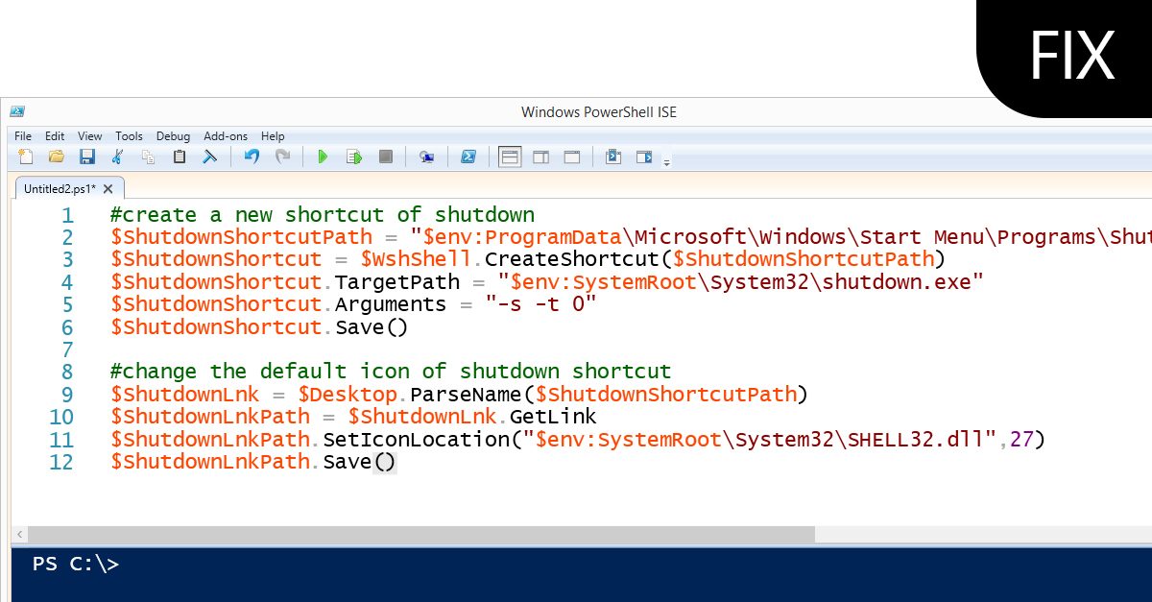1152x602 pixels.
Task: Clear the console pane
Action: tap(210, 156)
